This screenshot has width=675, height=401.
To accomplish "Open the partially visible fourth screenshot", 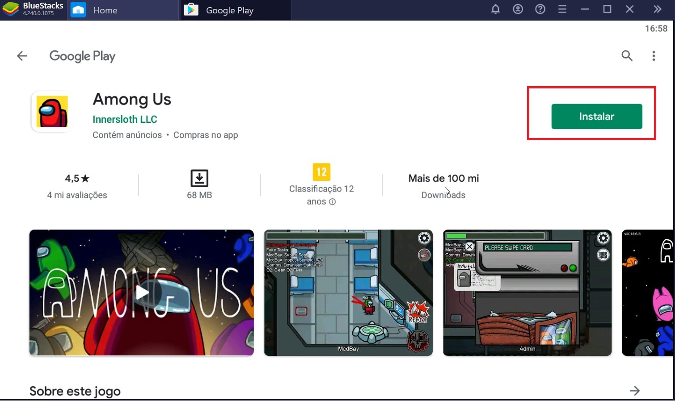I will click(x=647, y=293).
